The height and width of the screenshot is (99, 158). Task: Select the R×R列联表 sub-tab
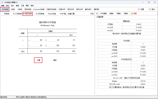[40, 14]
